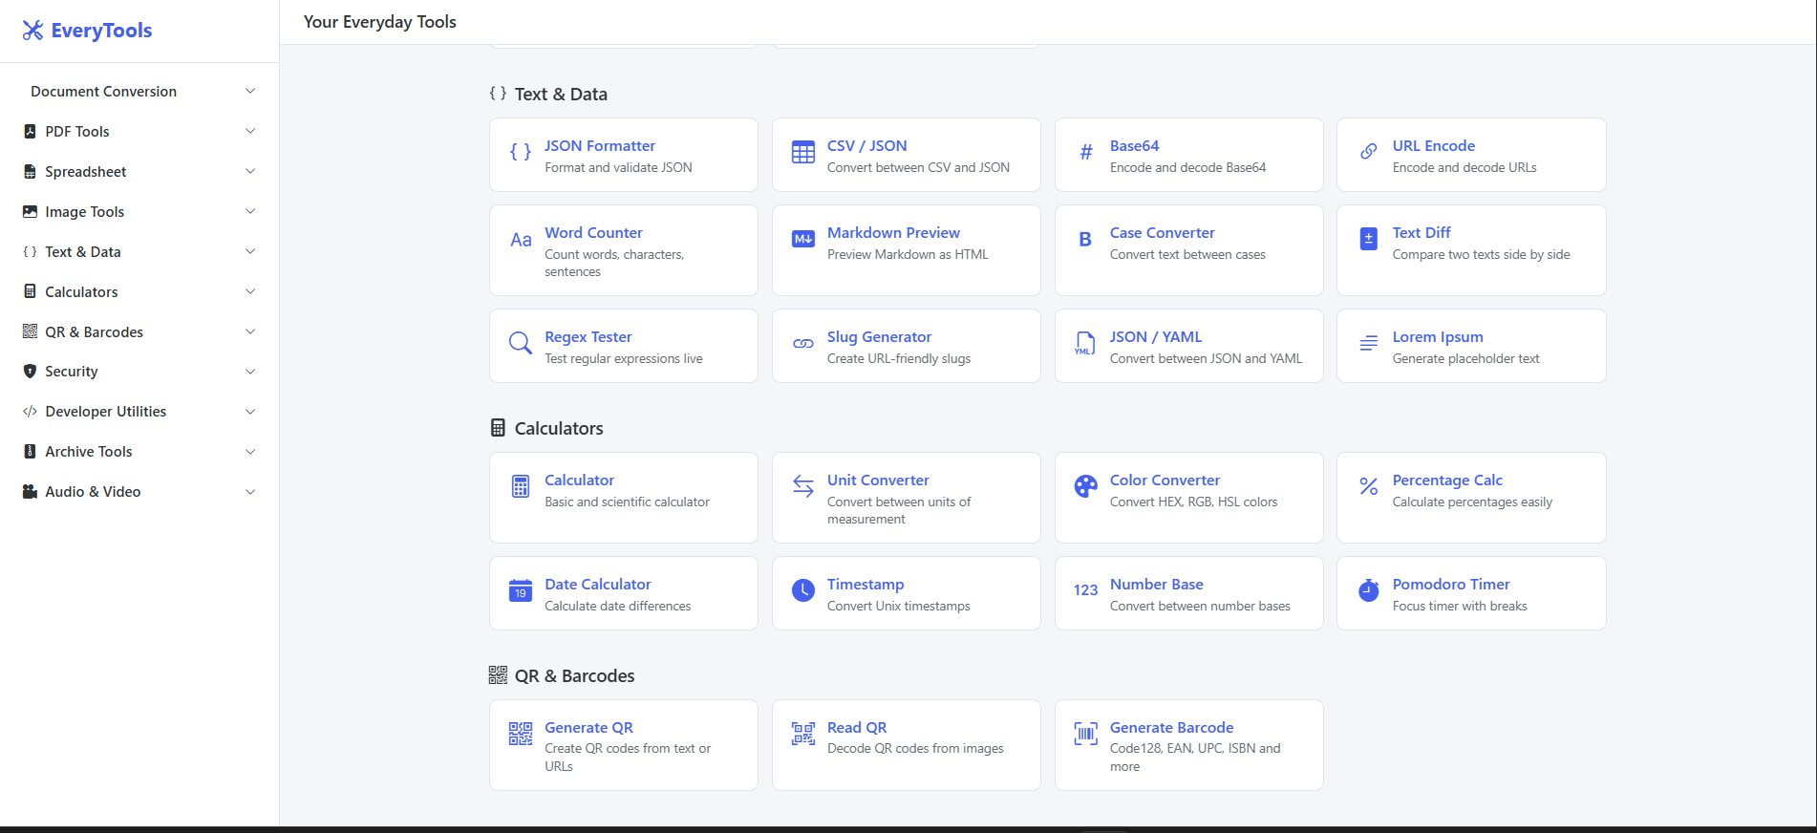Click 'Decode QR codes from images' description
This screenshot has width=1817, height=833.
pyautogui.click(x=915, y=749)
